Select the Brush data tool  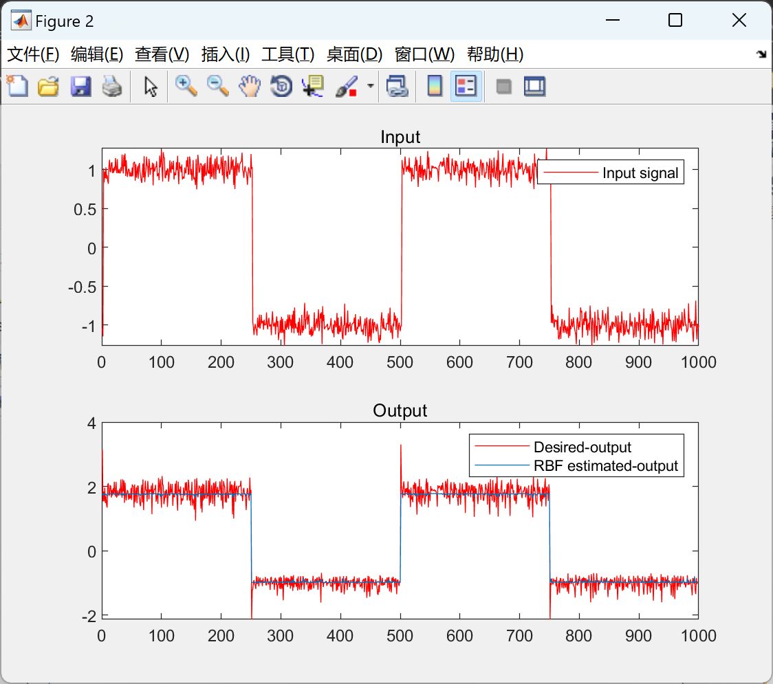click(x=347, y=86)
